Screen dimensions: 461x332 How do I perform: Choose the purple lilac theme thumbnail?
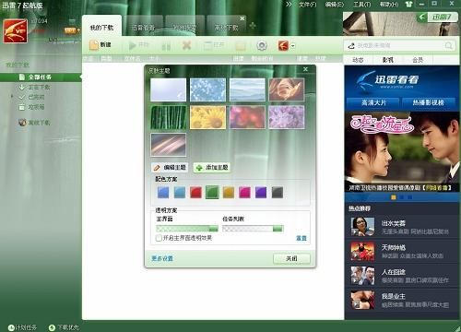click(287, 117)
